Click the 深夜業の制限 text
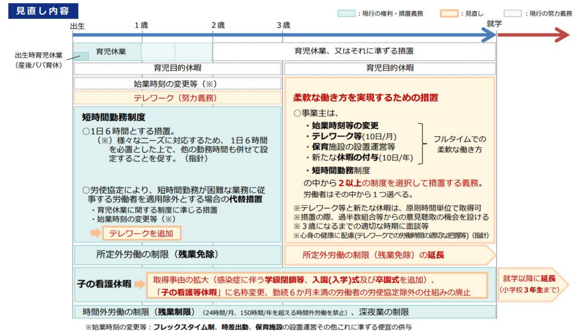This screenshot has width=578, height=333. (x=384, y=312)
